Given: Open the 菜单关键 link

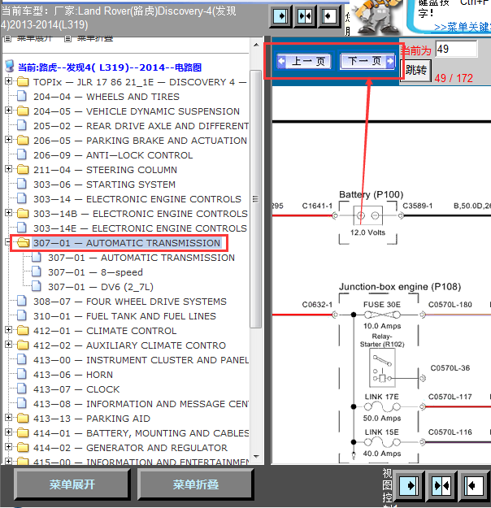Looking at the screenshot, I should [x=462, y=27].
